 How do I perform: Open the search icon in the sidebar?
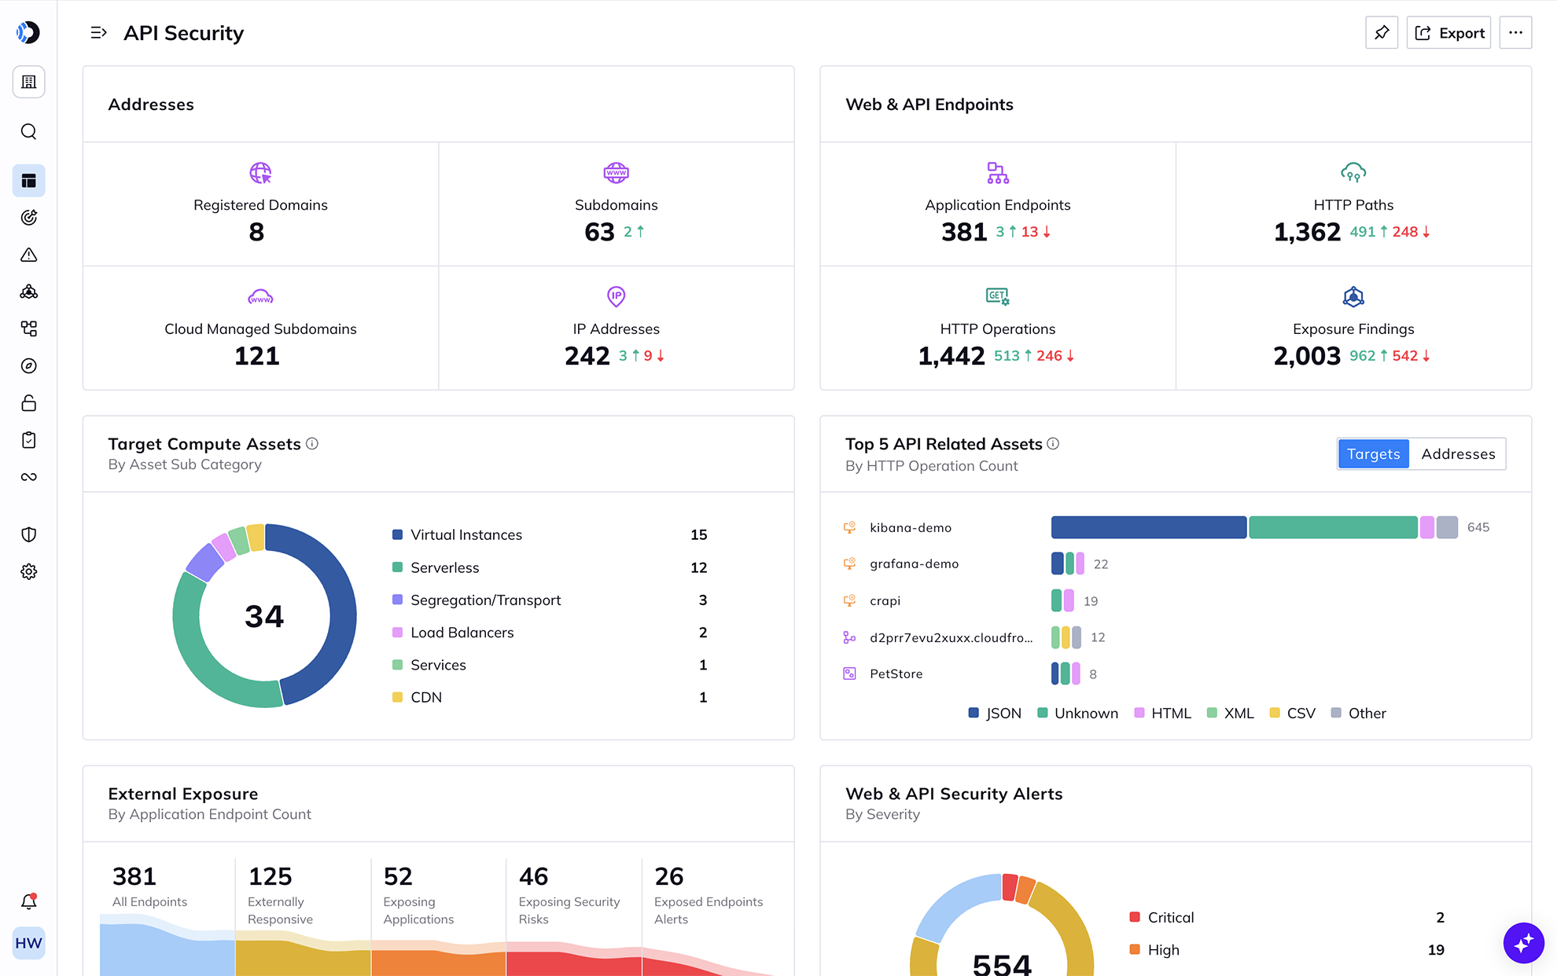pos(28,131)
